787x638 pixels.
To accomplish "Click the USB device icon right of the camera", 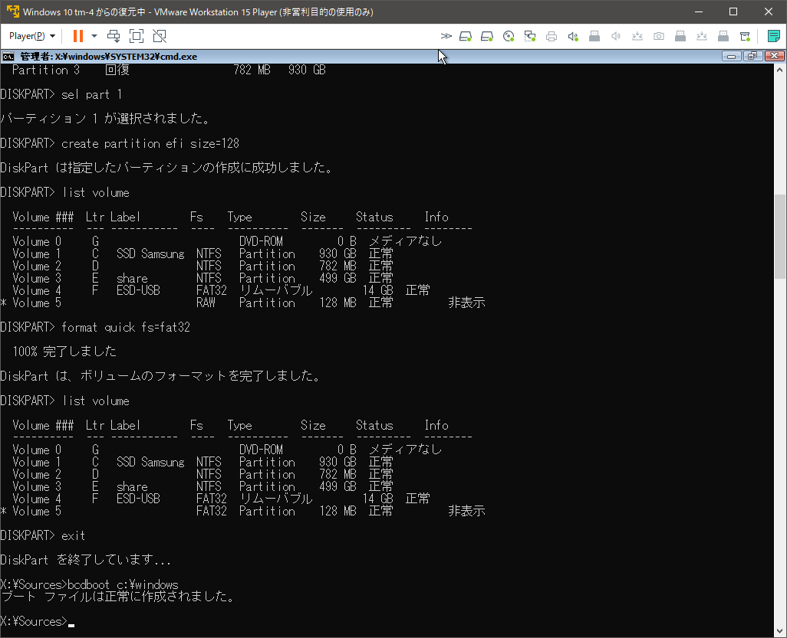I will [x=680, y=36].
